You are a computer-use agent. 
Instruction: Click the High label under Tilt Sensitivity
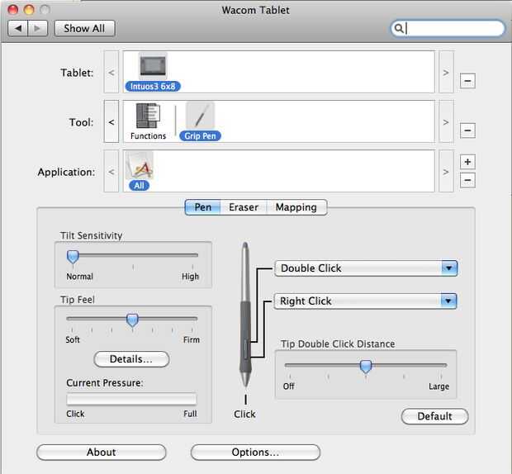pyautogui.click(x=190, y=276)
